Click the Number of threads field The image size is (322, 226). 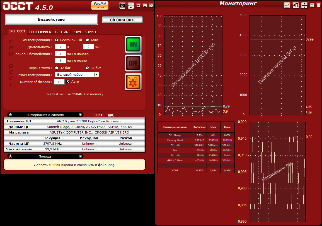59,82
